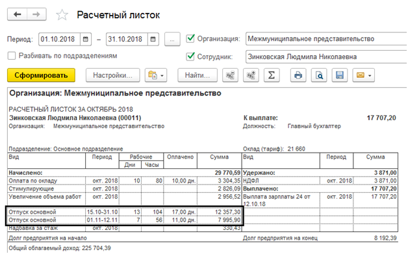Image resolution: width=408 pixels, height=254 pixels.
Task: Open calendar for the period end date
Action: point(153,39)
